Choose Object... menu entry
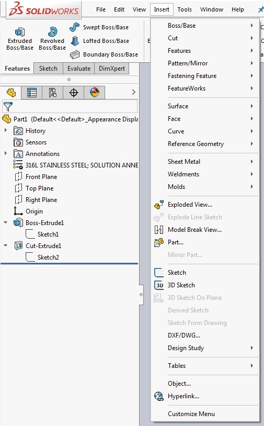Image resolution: width=264 pixels, height=426 pixels. pos(205,384)
